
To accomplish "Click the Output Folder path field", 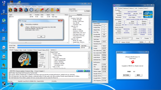I will point(76,11).
